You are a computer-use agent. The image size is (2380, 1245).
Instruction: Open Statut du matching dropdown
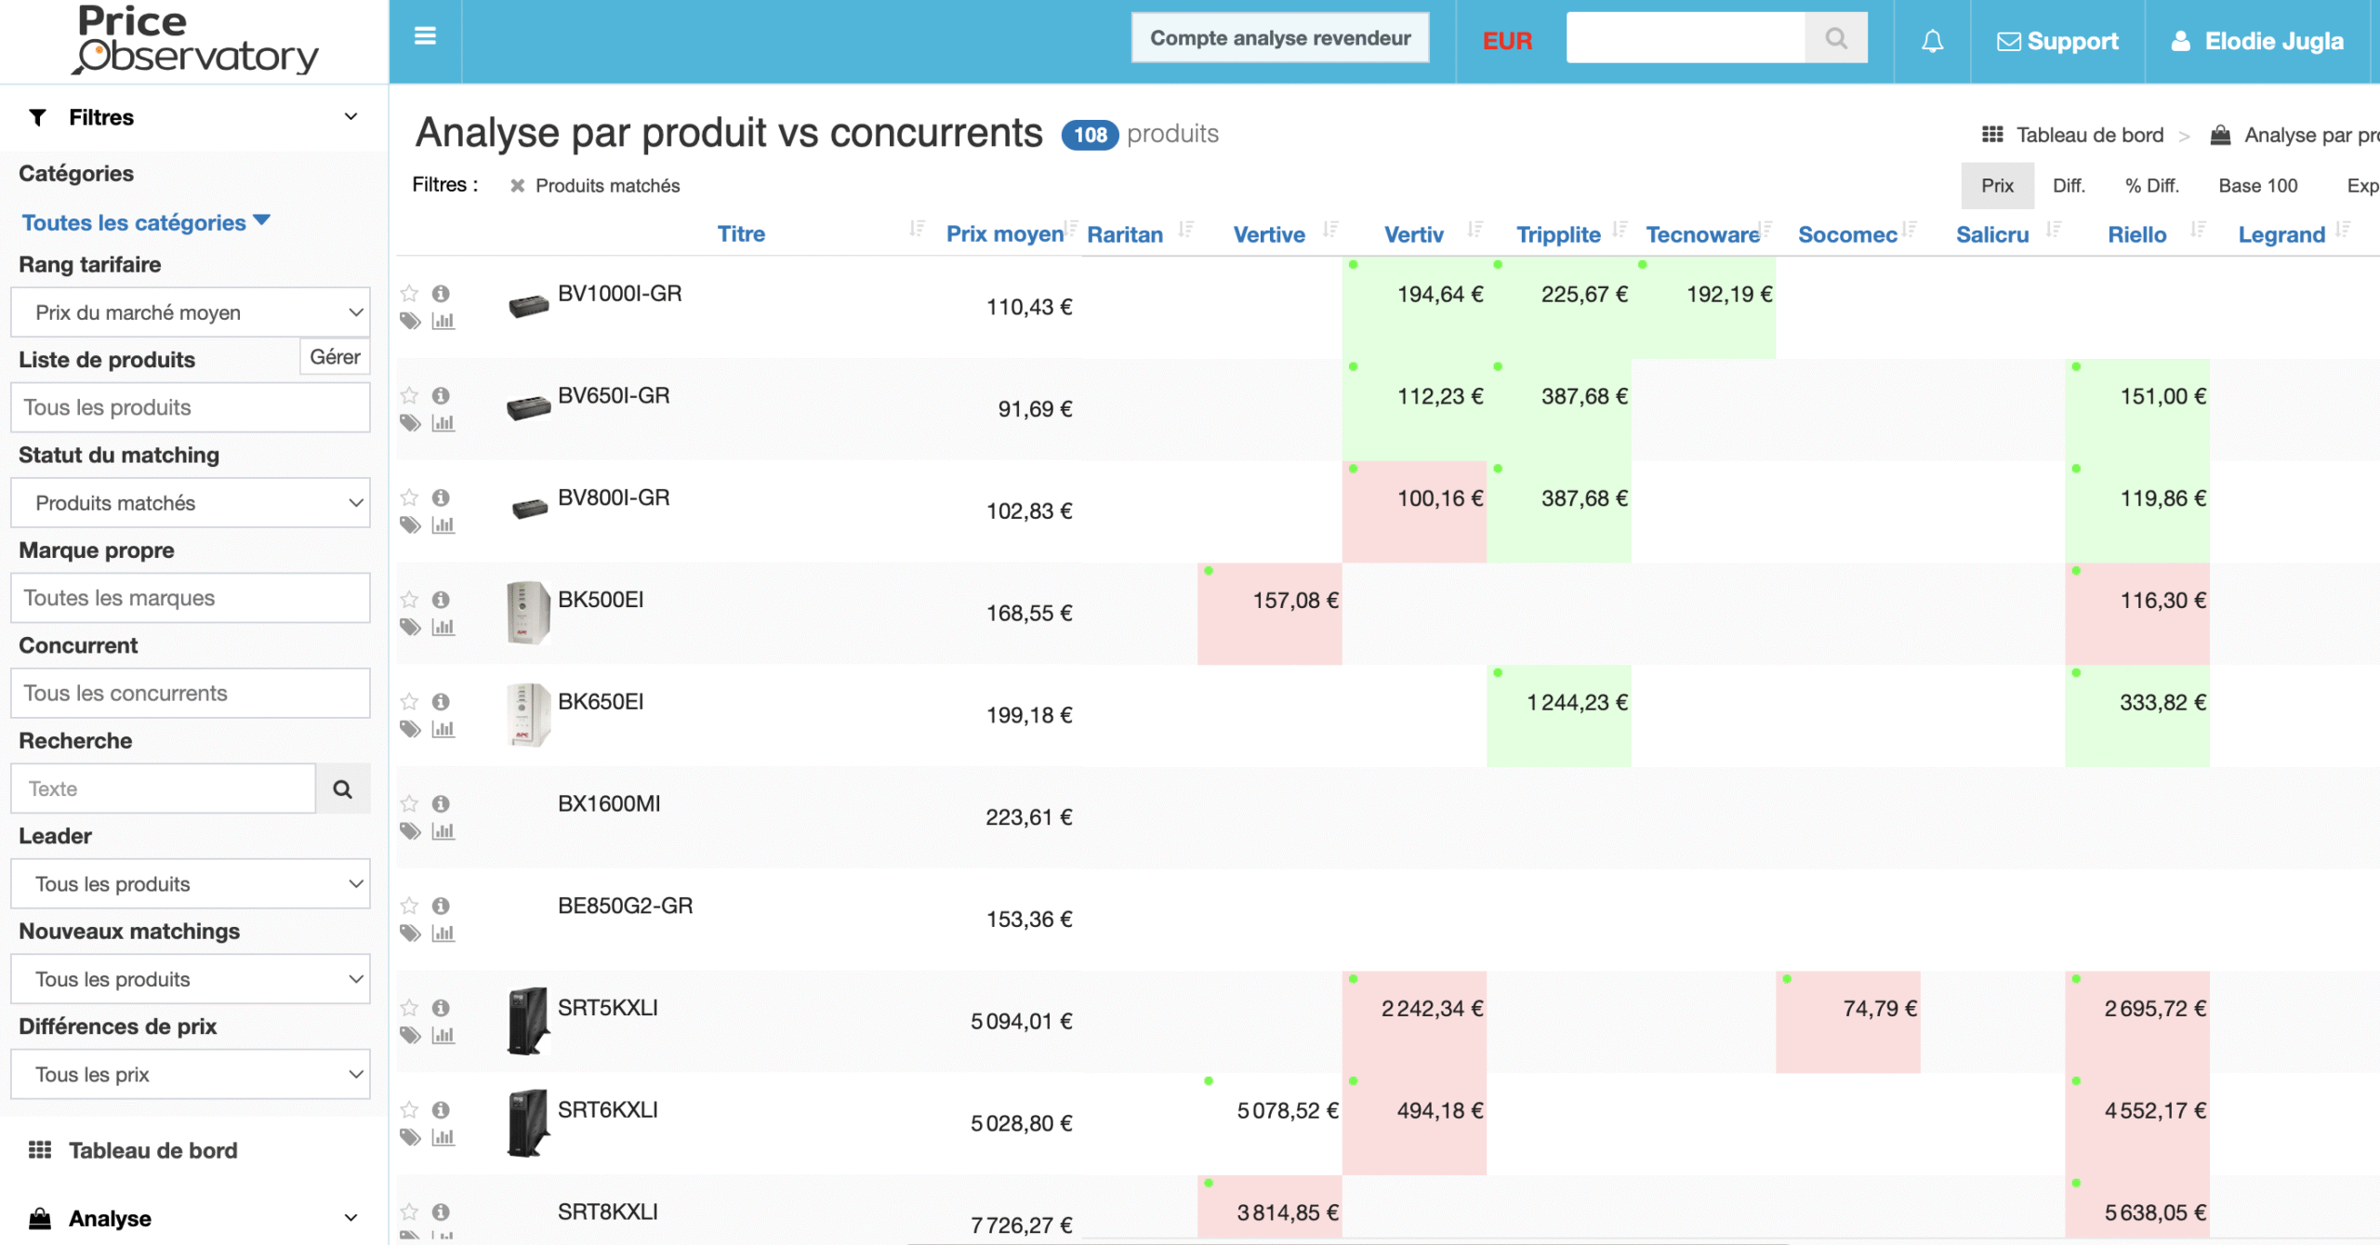pyautogui.click(x=191, y=503)
